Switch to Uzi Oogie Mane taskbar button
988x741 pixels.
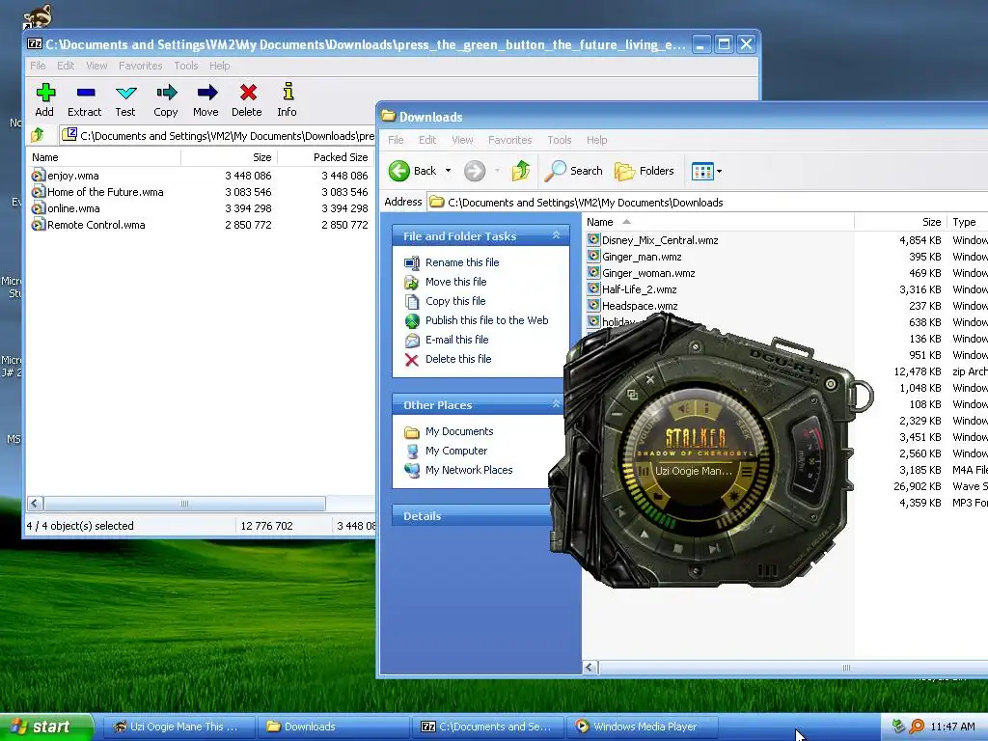[178, 727]
